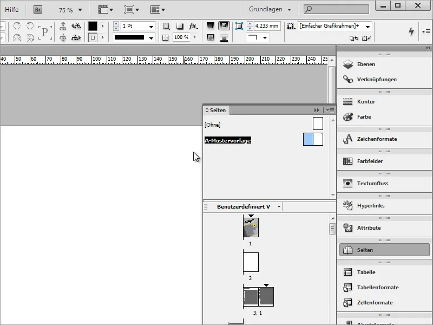Image resolution: width=433 pixels, height=325 pixels.
Task: Open the Einfacher Grafikrahmen object style dropdown
Action: click(x=368, y=27)
